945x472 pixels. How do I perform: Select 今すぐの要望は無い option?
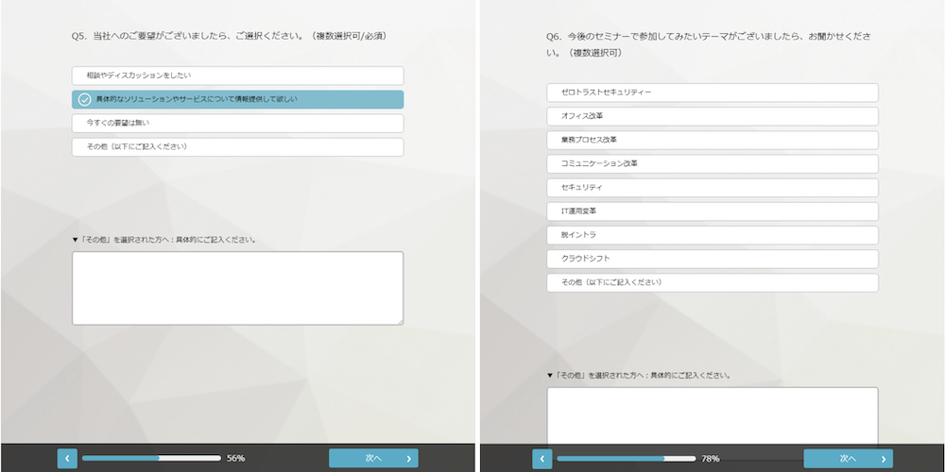click(237, 124)
